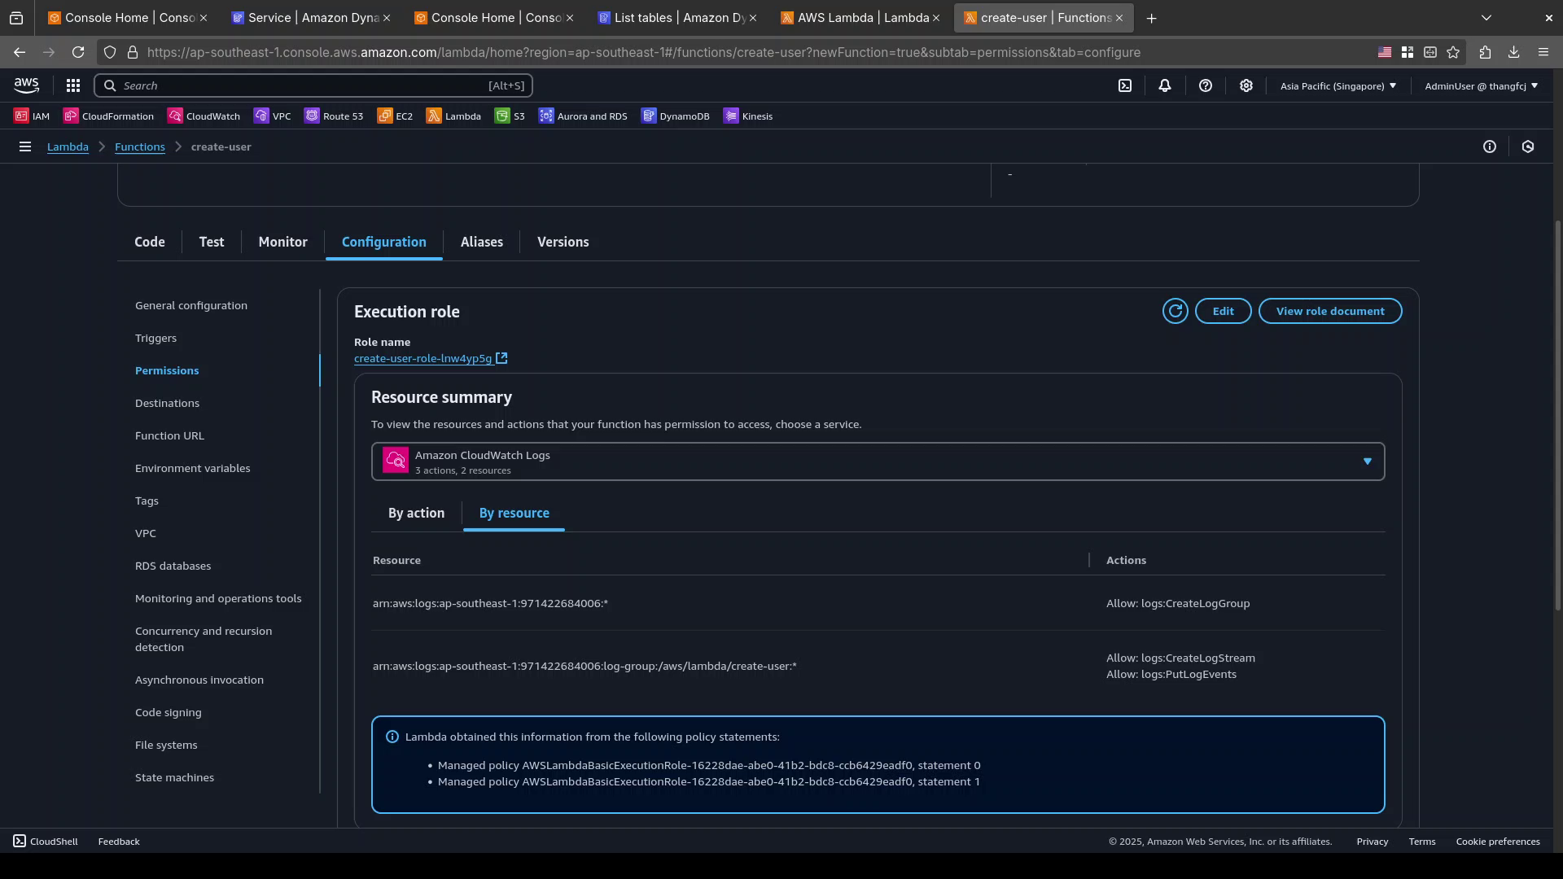The height and width of the screenshot is (879, 1563).
Task: Switch to the Test tab
Action: tap(212, 243)
